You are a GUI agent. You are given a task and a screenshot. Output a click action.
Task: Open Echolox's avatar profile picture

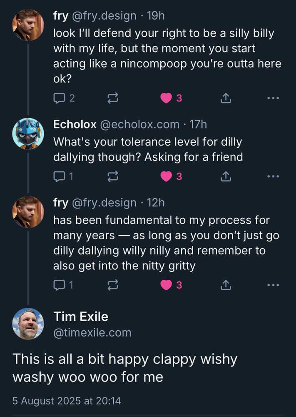pos(28,134)
